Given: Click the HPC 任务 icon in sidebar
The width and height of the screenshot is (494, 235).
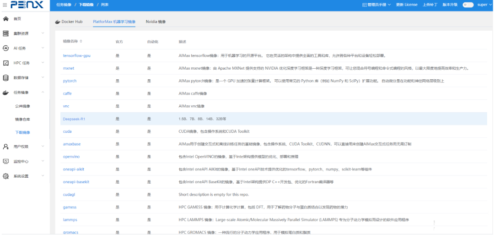Looking at the screenshot, I should tap(6, 63).
